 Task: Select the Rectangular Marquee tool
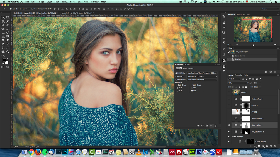point(8,18)
